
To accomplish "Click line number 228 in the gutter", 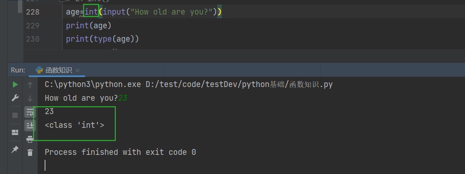I will (33, 12).
